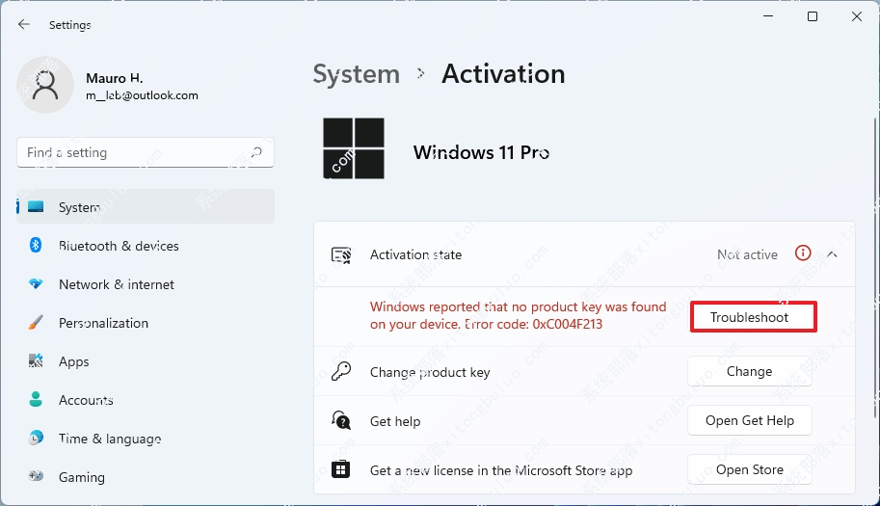Open Apps in the sidebar
The width and height of the screenshot is (880, 506).
(x=73, y=361)
